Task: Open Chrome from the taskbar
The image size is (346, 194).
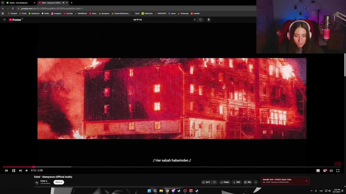Action: tap(167, 191)
